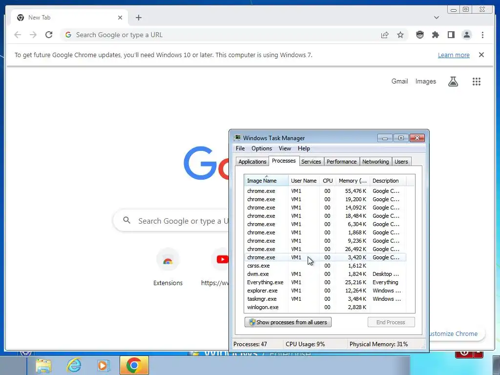
Task: Switch to Networking tab
Action: [375, 162]
